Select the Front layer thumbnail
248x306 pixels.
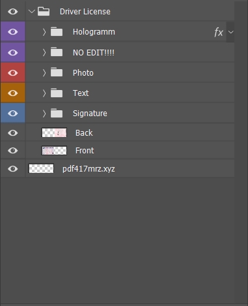point(54,151)
